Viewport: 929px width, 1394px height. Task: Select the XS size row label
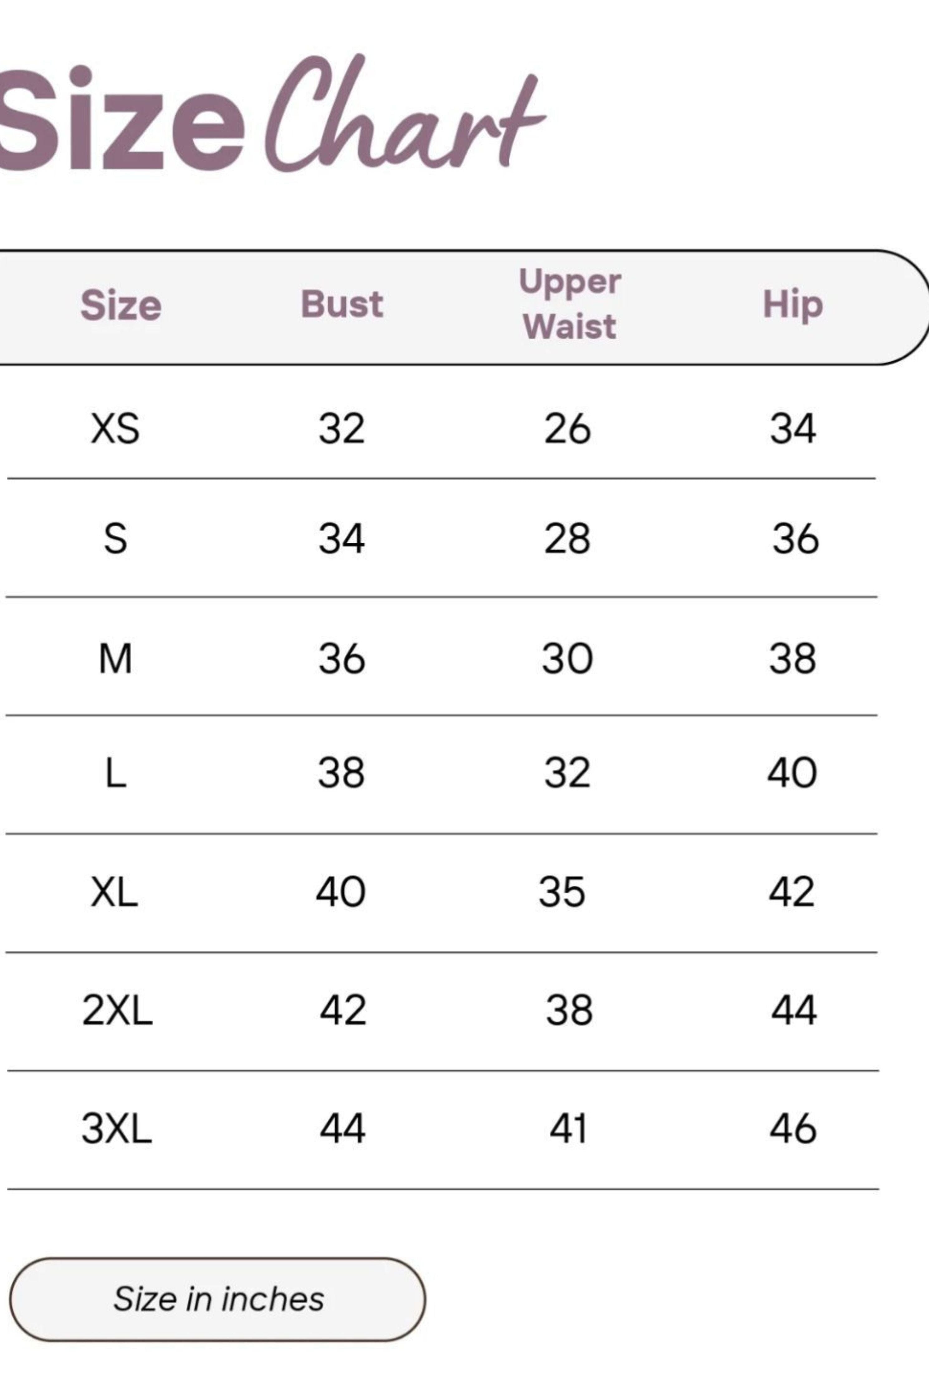point(116,428)
